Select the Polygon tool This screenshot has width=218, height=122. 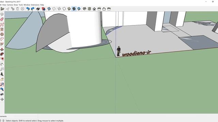point(2,34)
